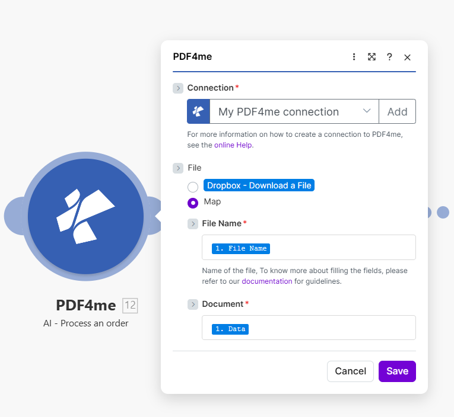Expand the File Name field chevron

tap(193, 224)
